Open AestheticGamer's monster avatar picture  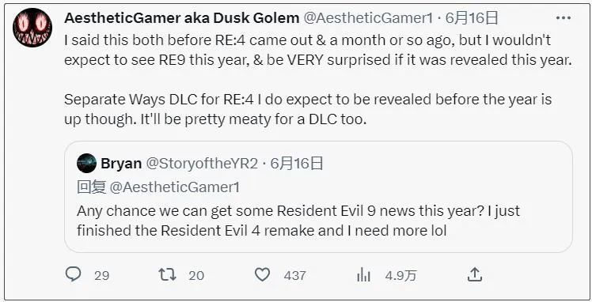(x=32, y=27)
